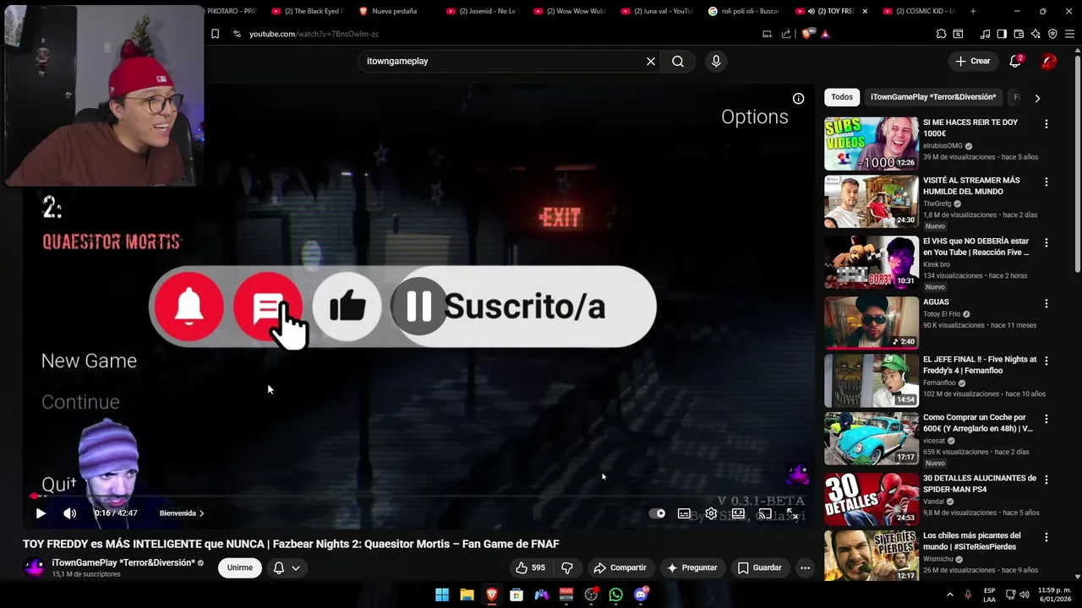Open SI ME HACES REIR thumbnail
The height and width of the screenshot is (608, 1082).
point(871,144)
